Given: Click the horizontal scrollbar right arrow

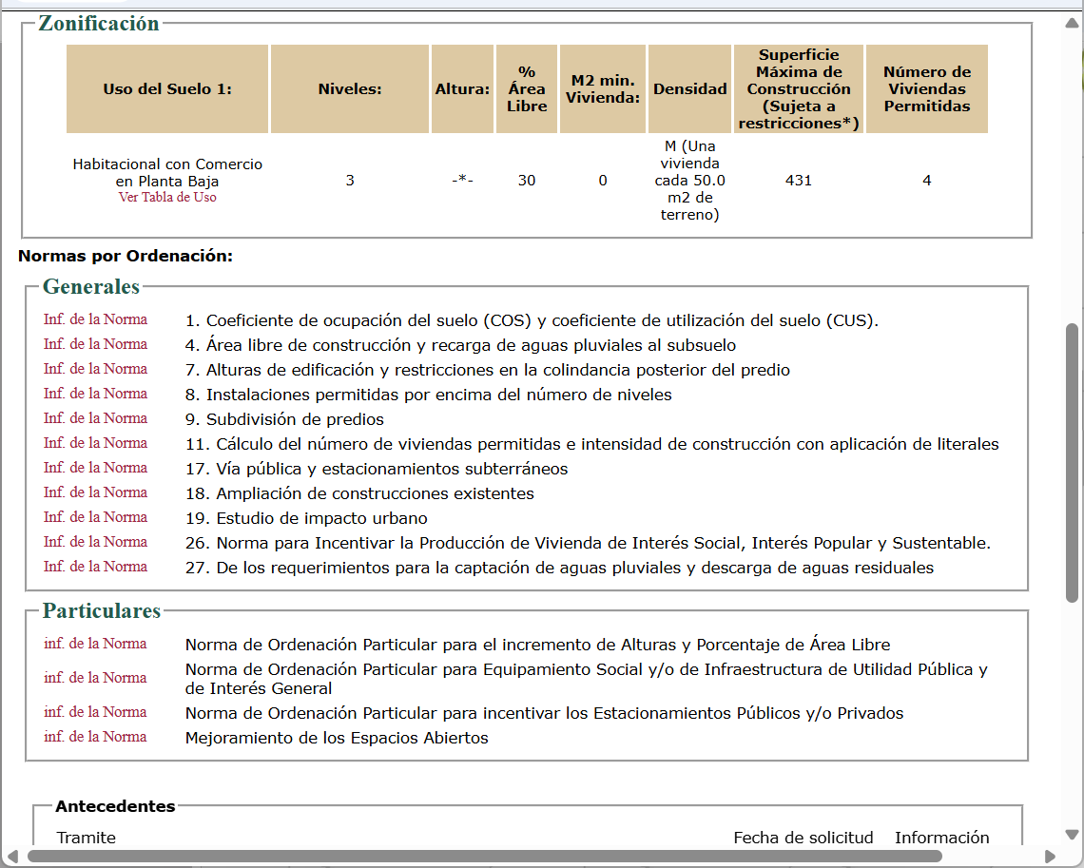Looking at the screenshot, I should [1050, 857].
